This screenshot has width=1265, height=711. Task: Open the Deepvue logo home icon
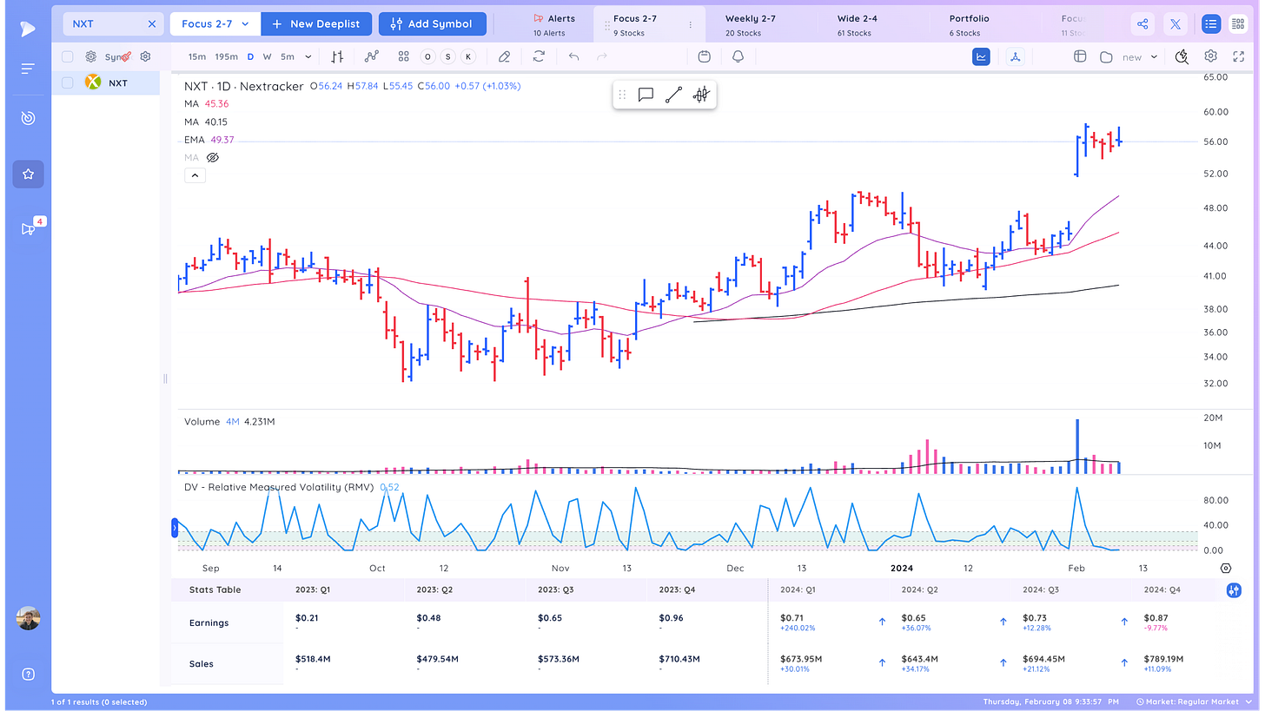[28, 29]
